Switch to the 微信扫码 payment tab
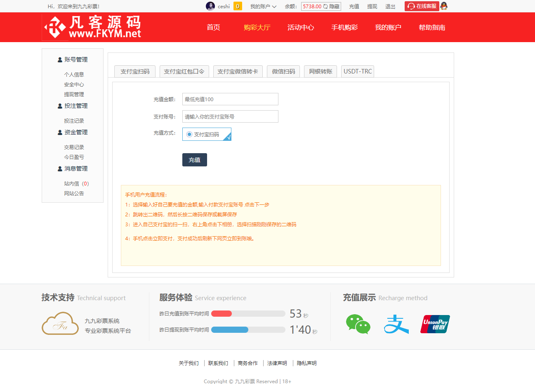The width and height of the screenshot is (535, 384). (283, 71)
